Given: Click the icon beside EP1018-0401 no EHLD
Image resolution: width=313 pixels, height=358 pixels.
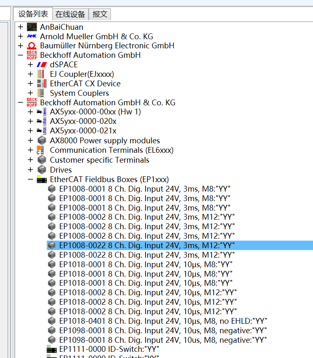Looking at the screenshot, I should (52, 321).
